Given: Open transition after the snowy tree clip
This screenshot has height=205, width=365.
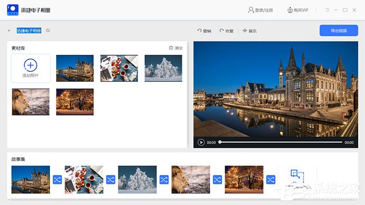Looking at the screenshot, I should coord(164,180).
